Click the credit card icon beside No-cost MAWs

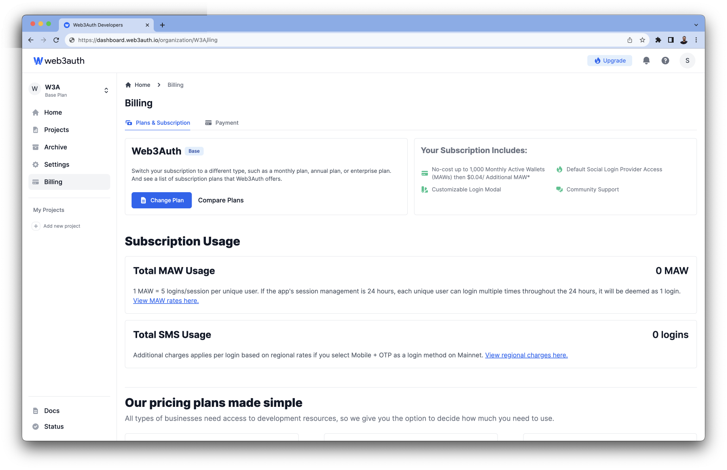point(425,173)
